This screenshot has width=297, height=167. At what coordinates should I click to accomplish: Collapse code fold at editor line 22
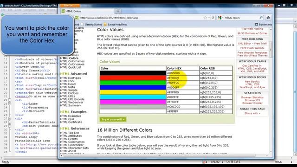pos(10,100)
